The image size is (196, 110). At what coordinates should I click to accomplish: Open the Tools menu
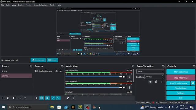[x=52, y=5]
